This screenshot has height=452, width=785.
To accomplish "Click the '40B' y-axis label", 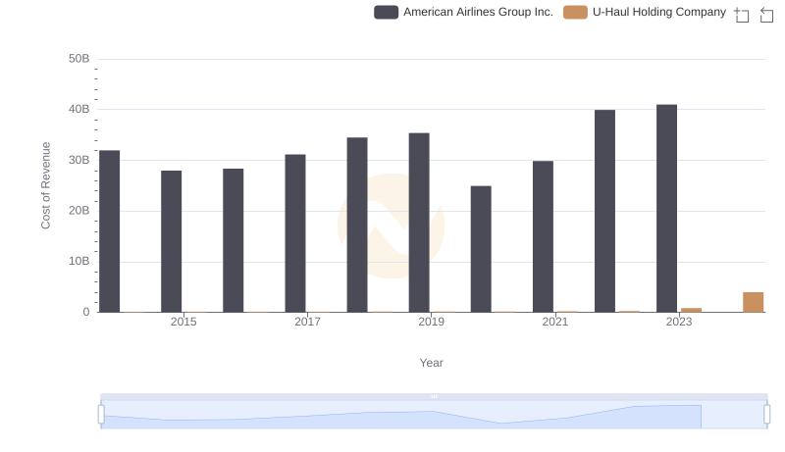I will coord(79,109).
